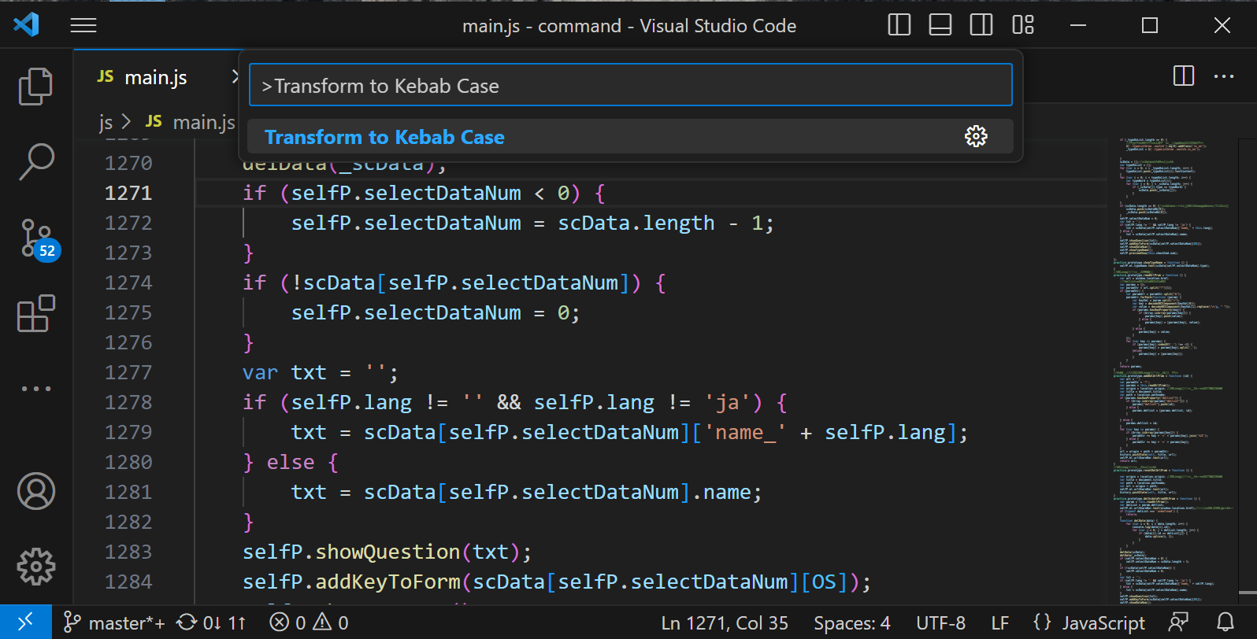Show additional views ellipsis in activity bar
The height and width of the screenshot is (639, 1257).
[35, 389]
